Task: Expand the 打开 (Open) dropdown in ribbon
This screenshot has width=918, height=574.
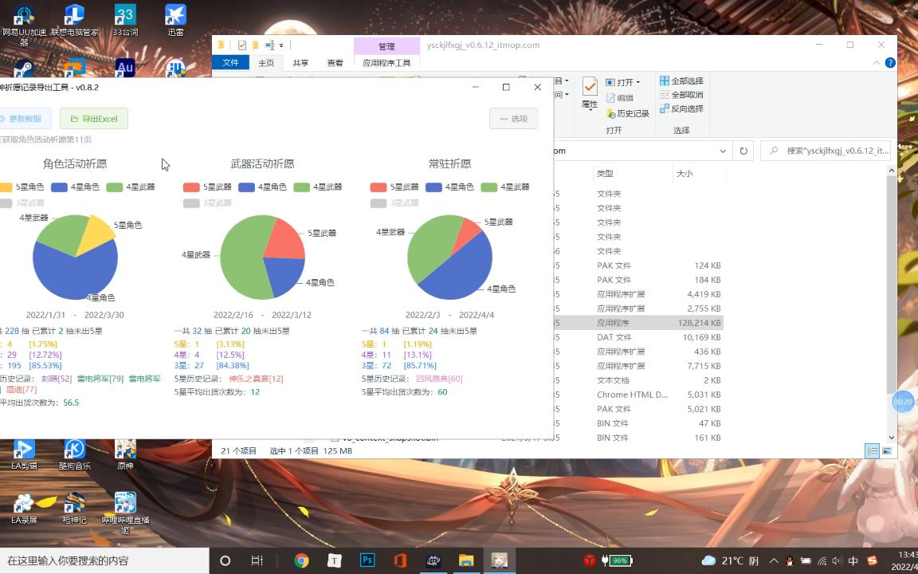Action: pyautogui.click(x=637, y=81)
